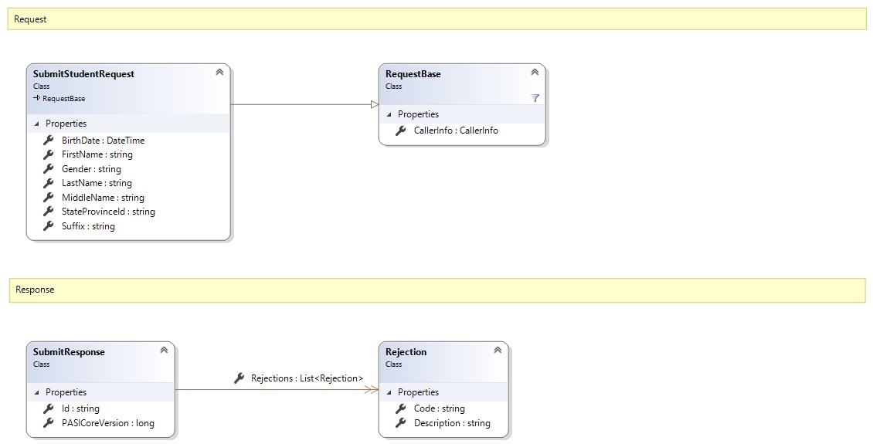Collapse Properties section in SubmitStudentRequest
This screenshot has height=444, width=873.
coord(36,124)
